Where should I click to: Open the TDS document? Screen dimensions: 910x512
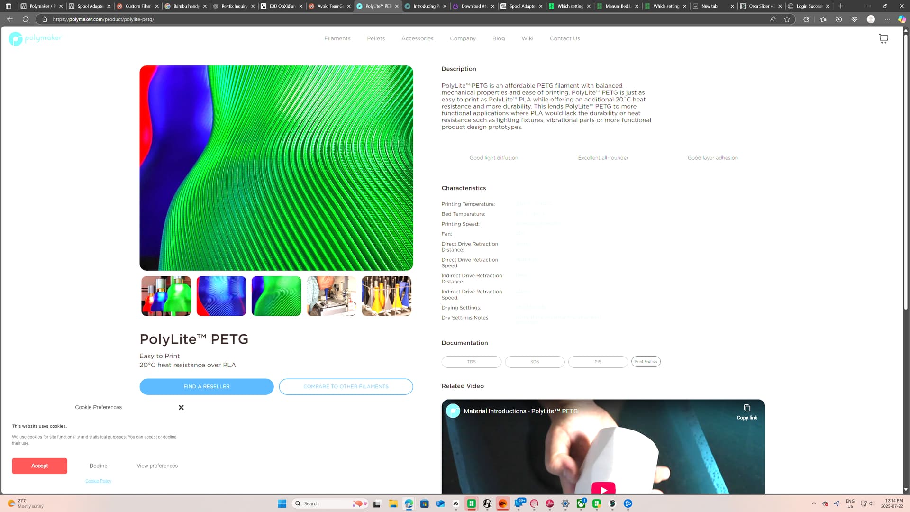pyautogui.click(x=471, y=362)
